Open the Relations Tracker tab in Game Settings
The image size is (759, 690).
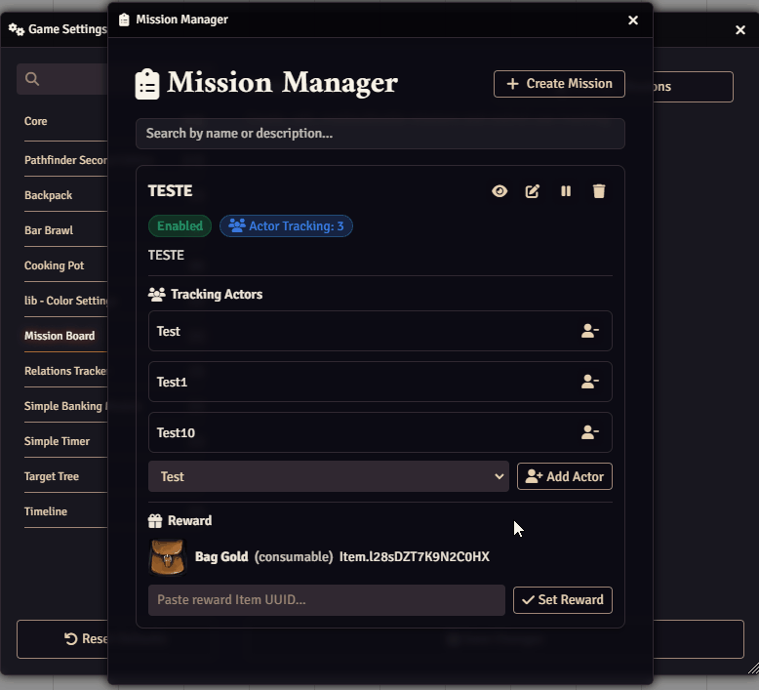(x=65, y=371)
